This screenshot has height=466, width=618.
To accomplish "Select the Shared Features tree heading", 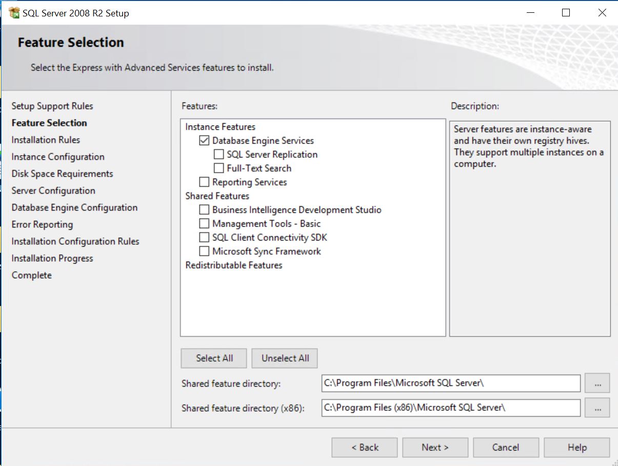I will pos(217,196).
